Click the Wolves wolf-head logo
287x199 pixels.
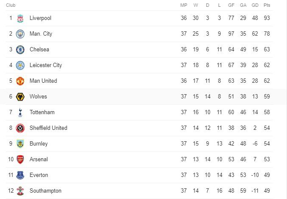click(20, 97)
